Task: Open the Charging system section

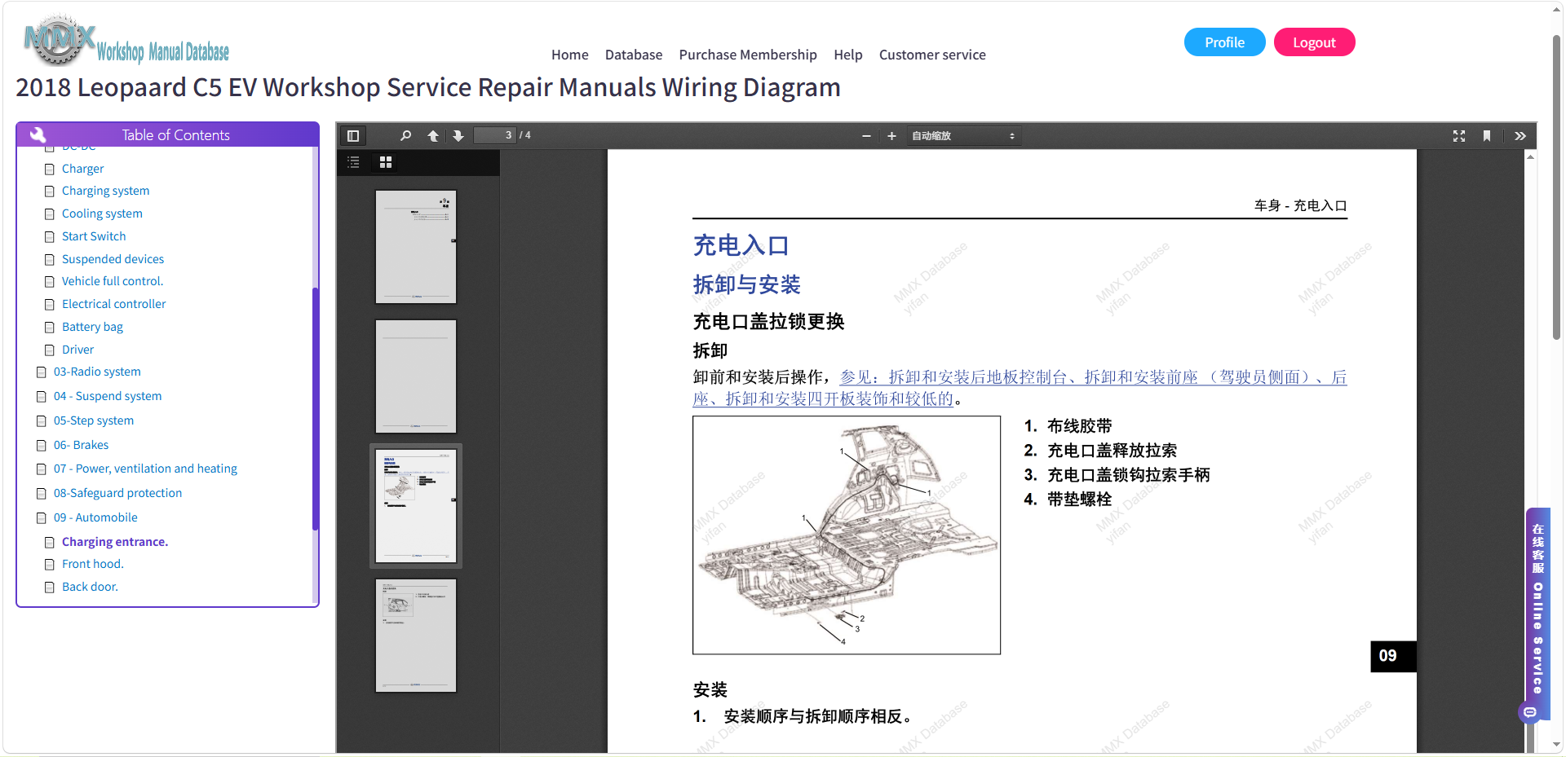Action: coord(105,191)
